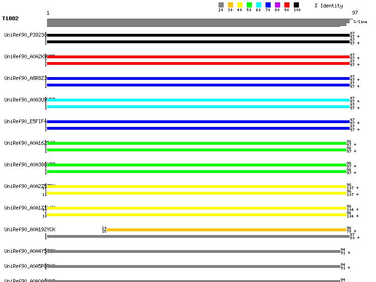Select the UniRef90_E5FIF4 hit label
376x282 pixels.
[x=25, y=121]
